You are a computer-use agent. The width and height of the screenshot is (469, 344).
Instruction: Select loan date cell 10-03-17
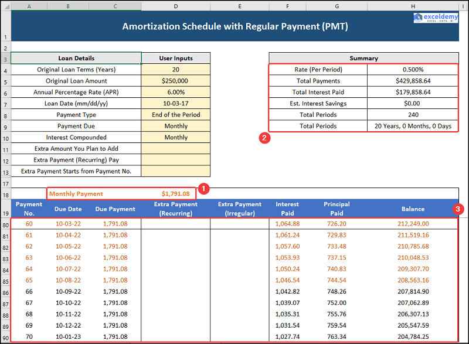[176, 103]
